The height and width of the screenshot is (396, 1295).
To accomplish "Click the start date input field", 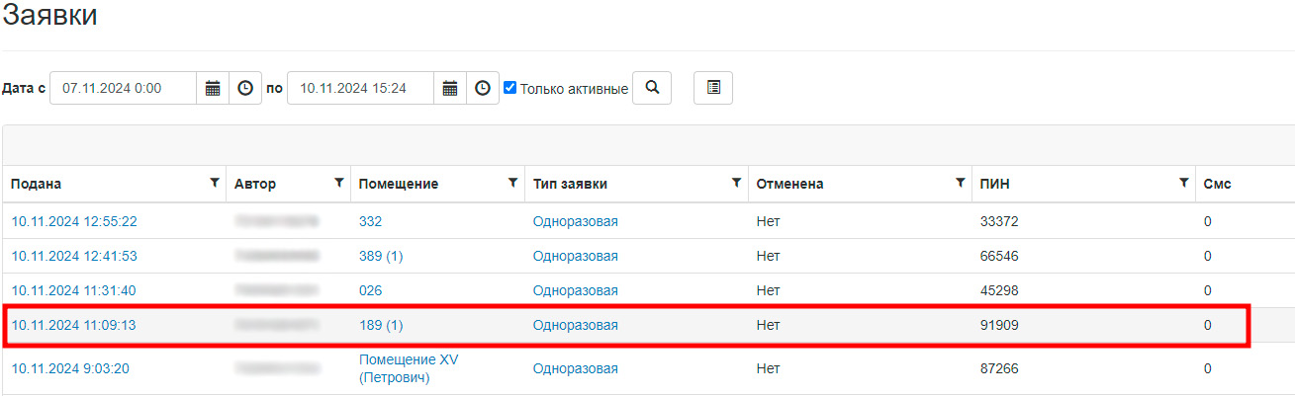I will coord(124,88).
